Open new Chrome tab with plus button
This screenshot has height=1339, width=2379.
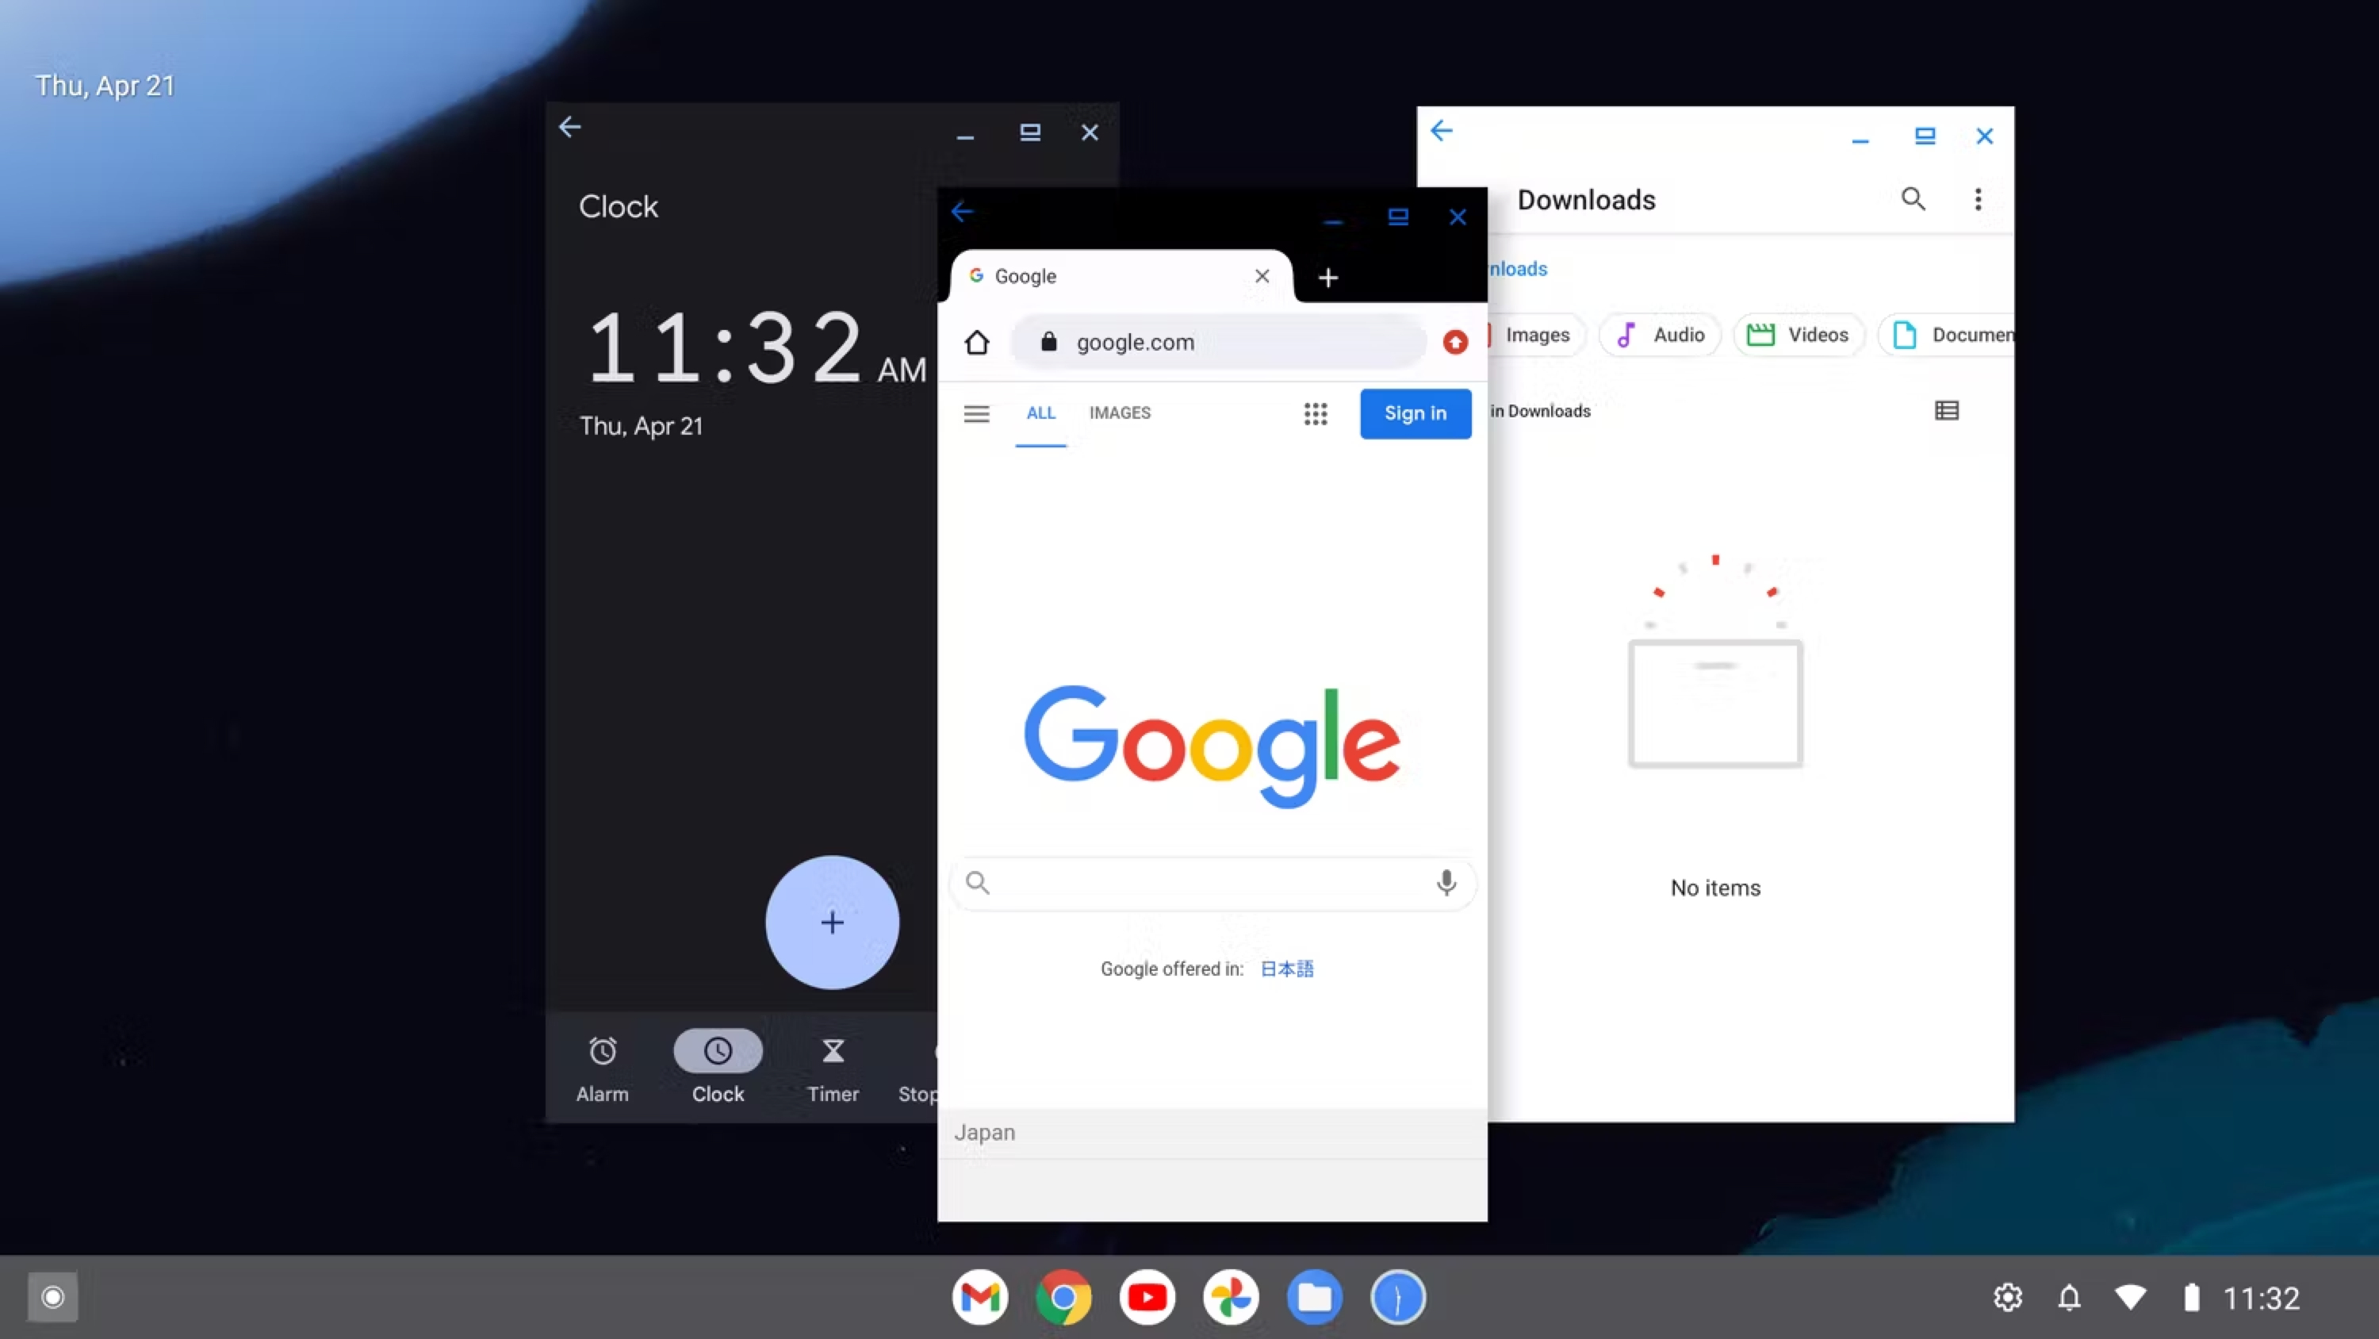(1327, 276)
